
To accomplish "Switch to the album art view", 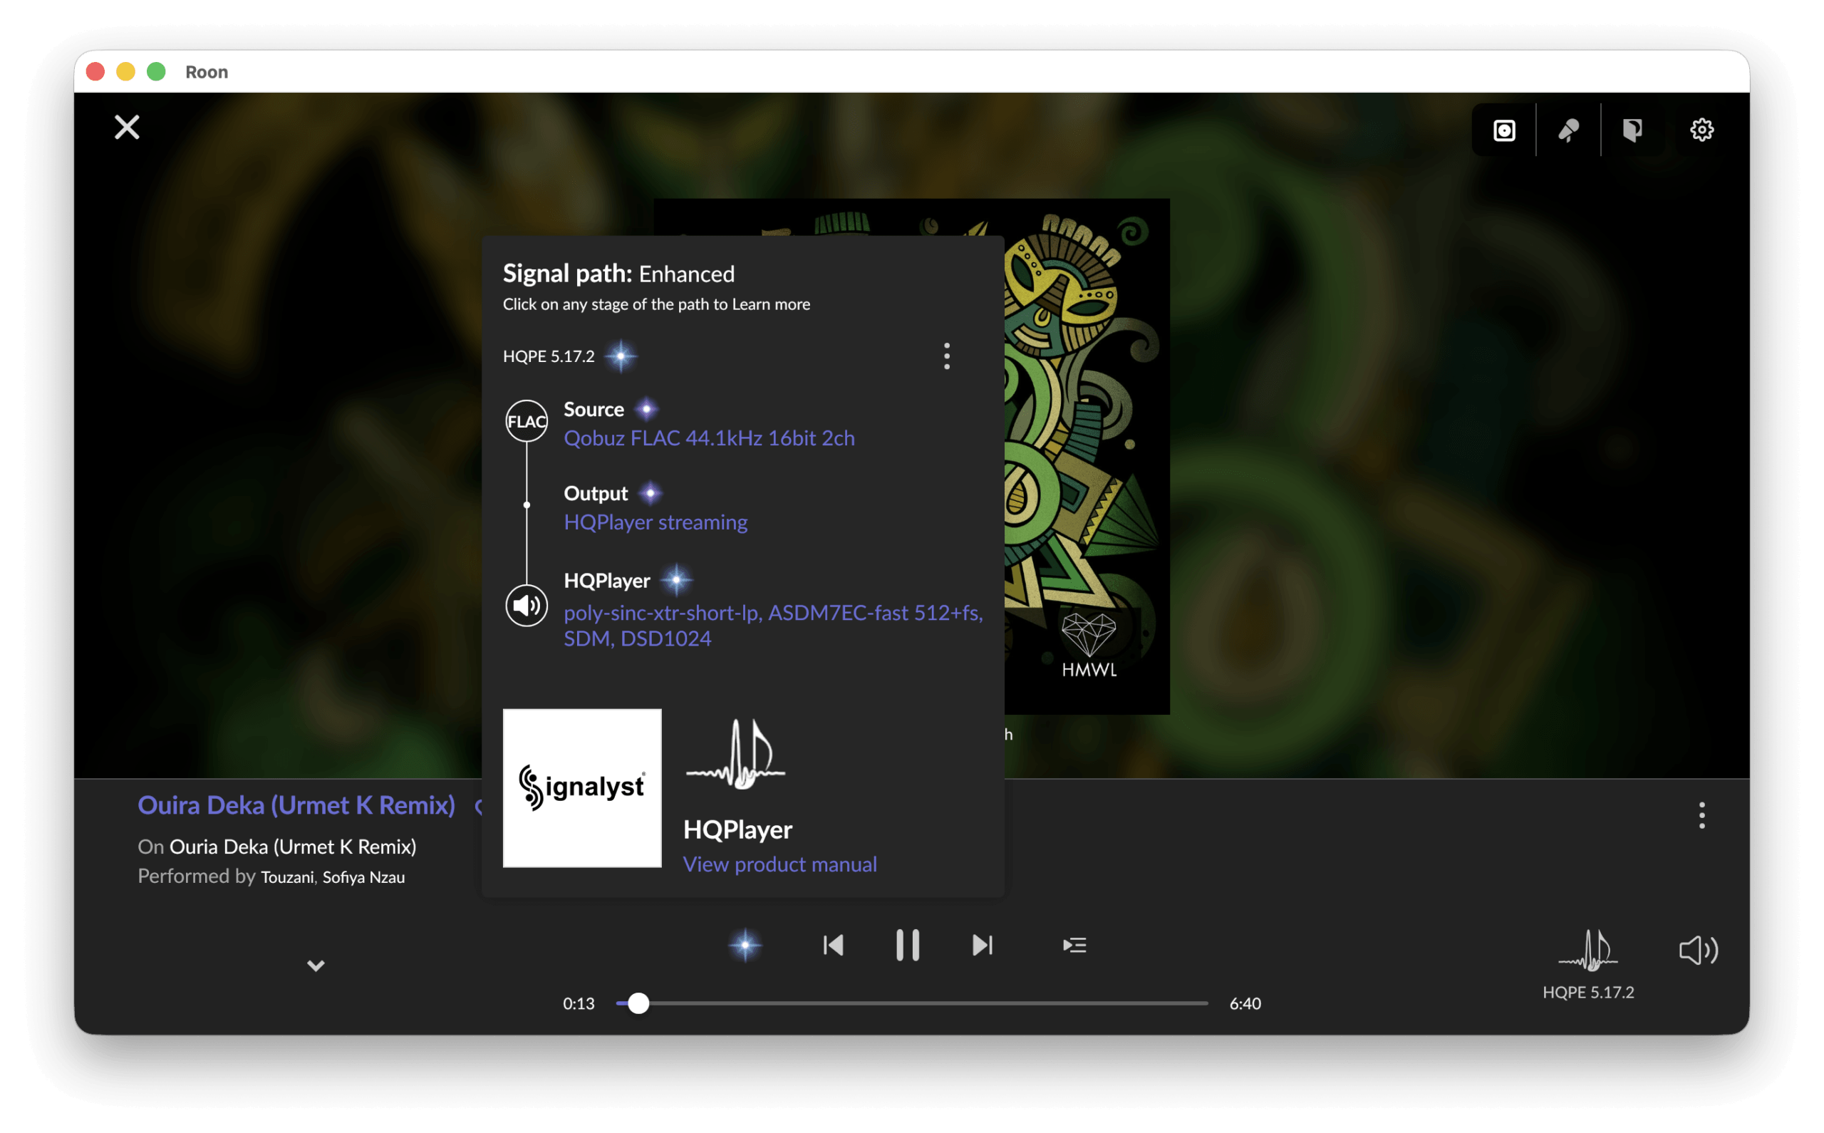I will (x=1504, y=130).
